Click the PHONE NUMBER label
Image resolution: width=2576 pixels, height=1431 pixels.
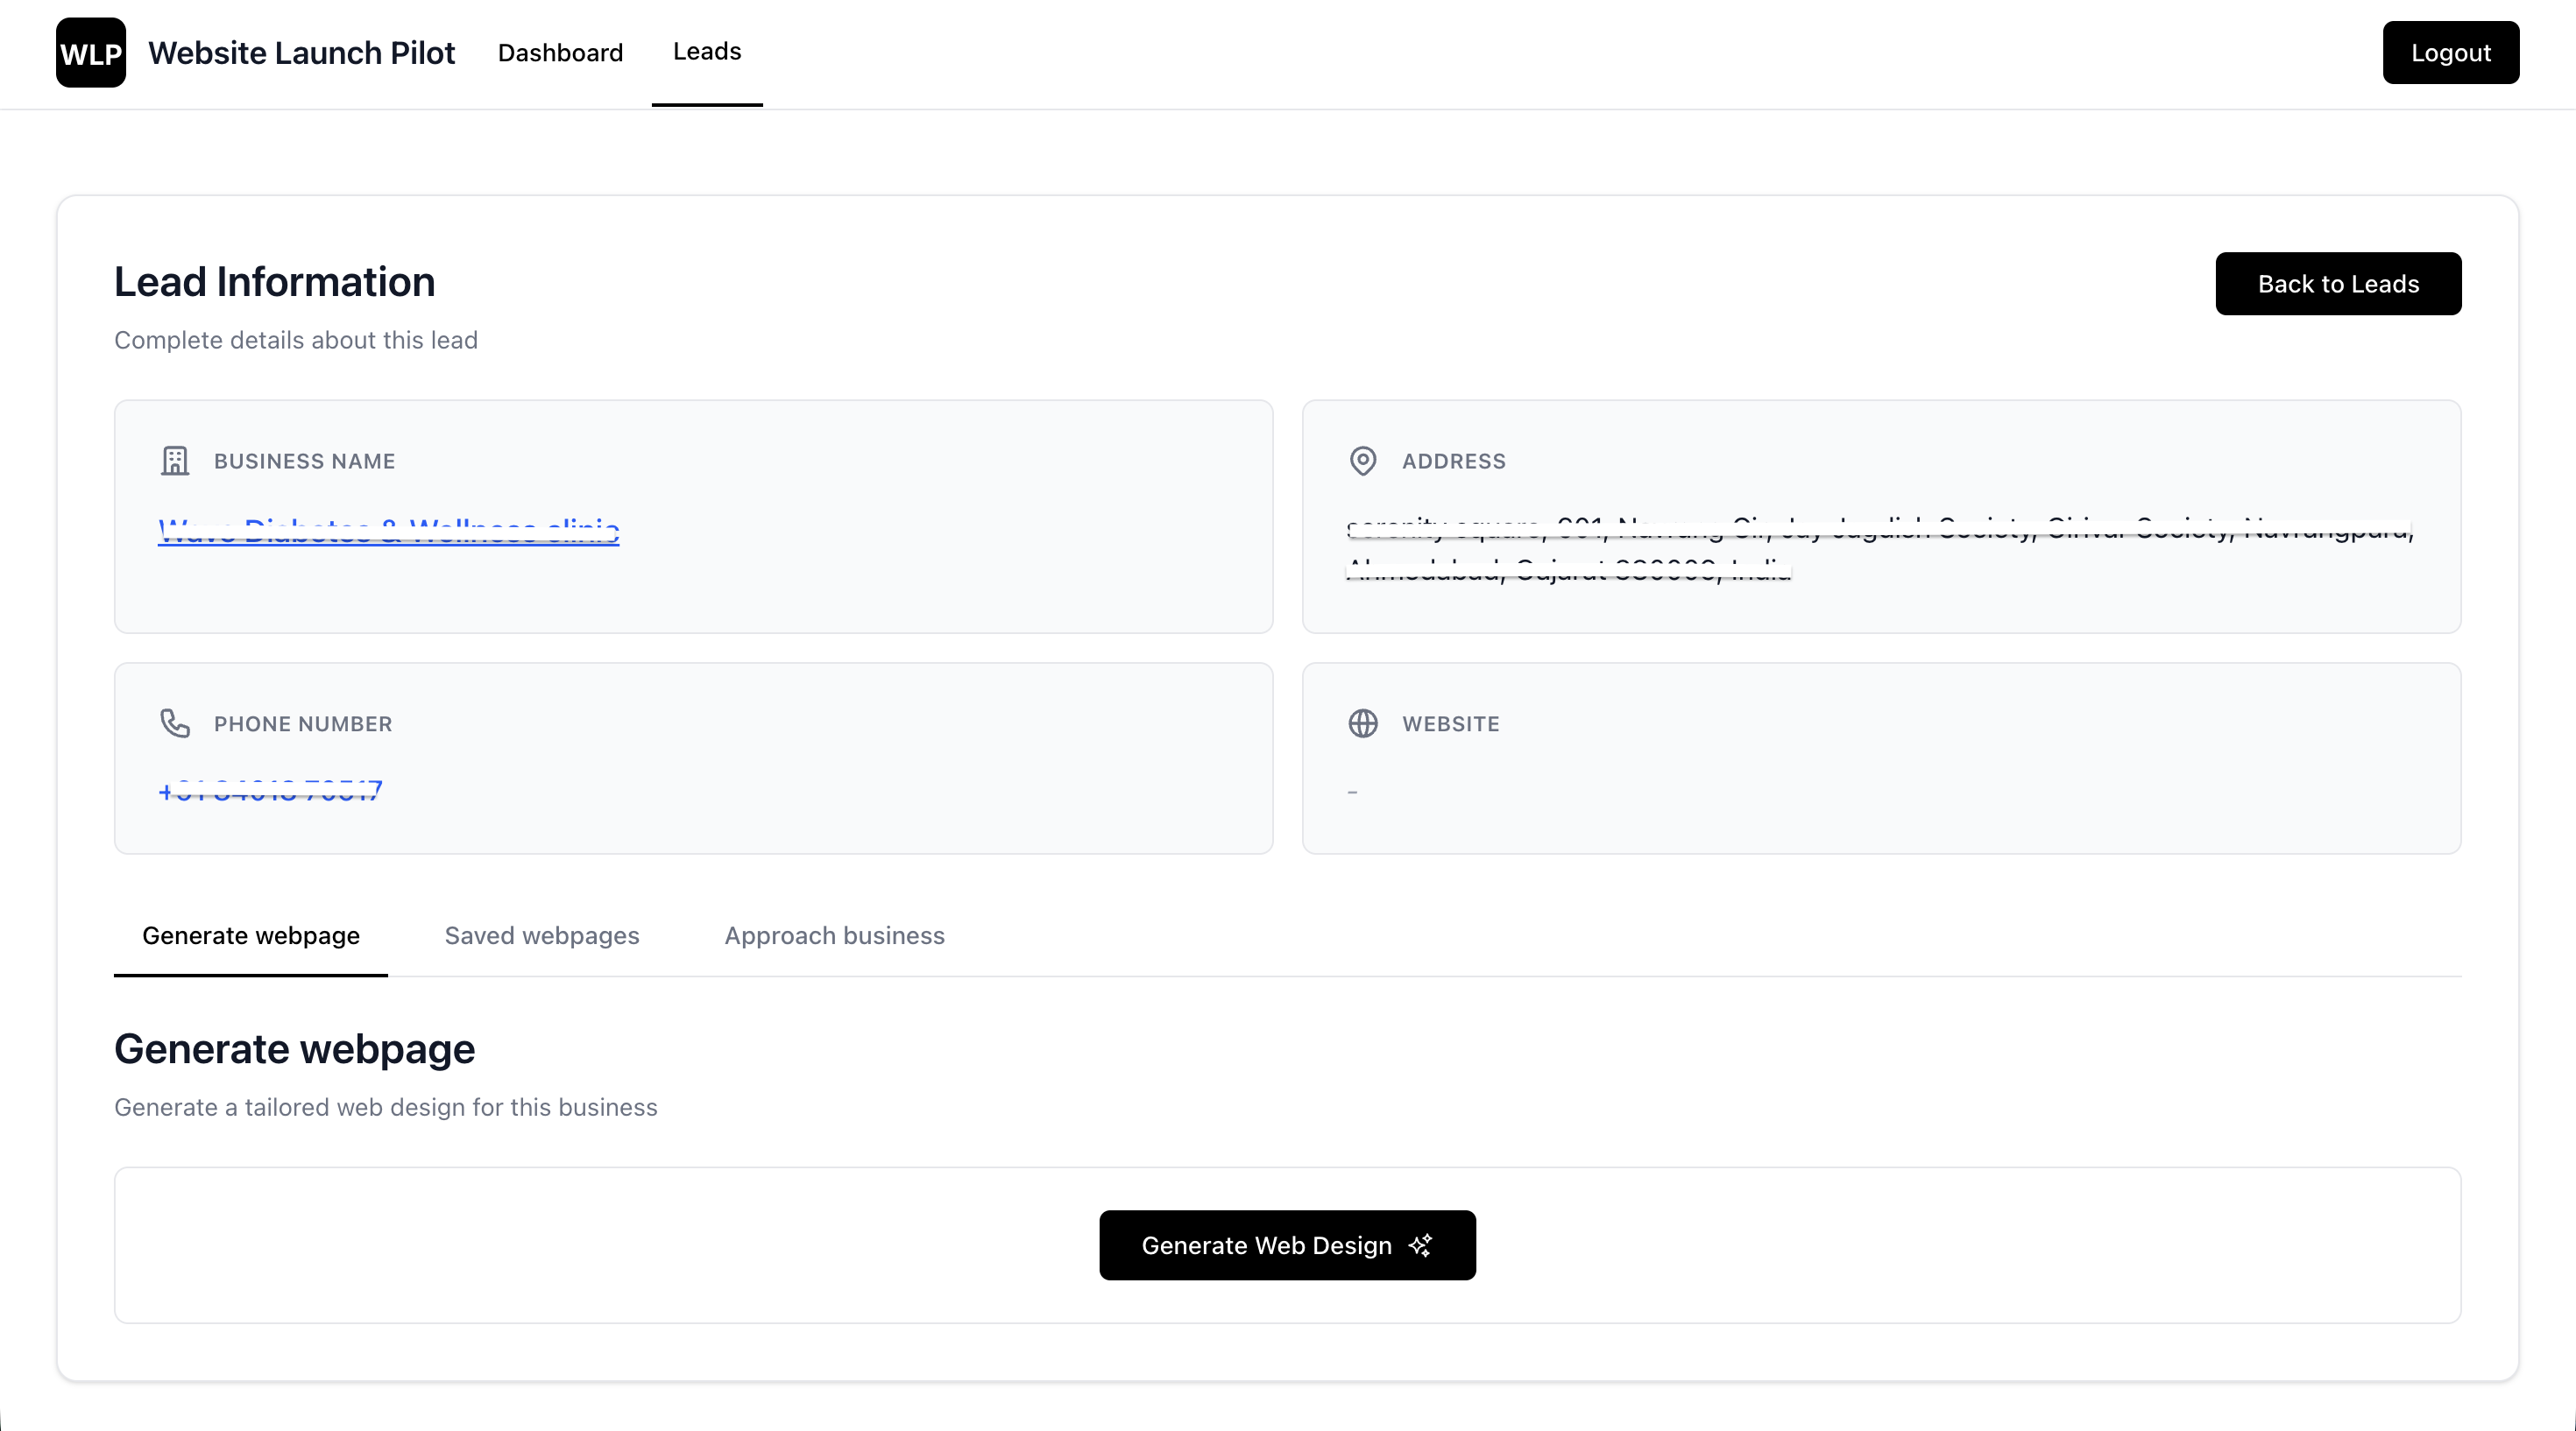(303, 723)
